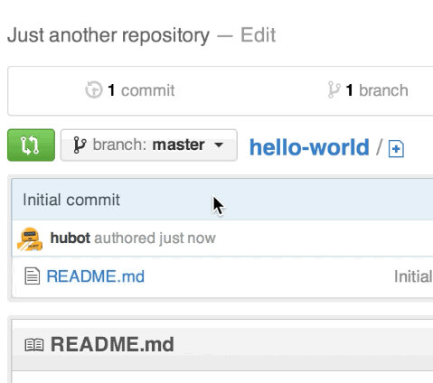Edit the repository description via Edit link
Screen dimensions: 433x383
[258, 35]
